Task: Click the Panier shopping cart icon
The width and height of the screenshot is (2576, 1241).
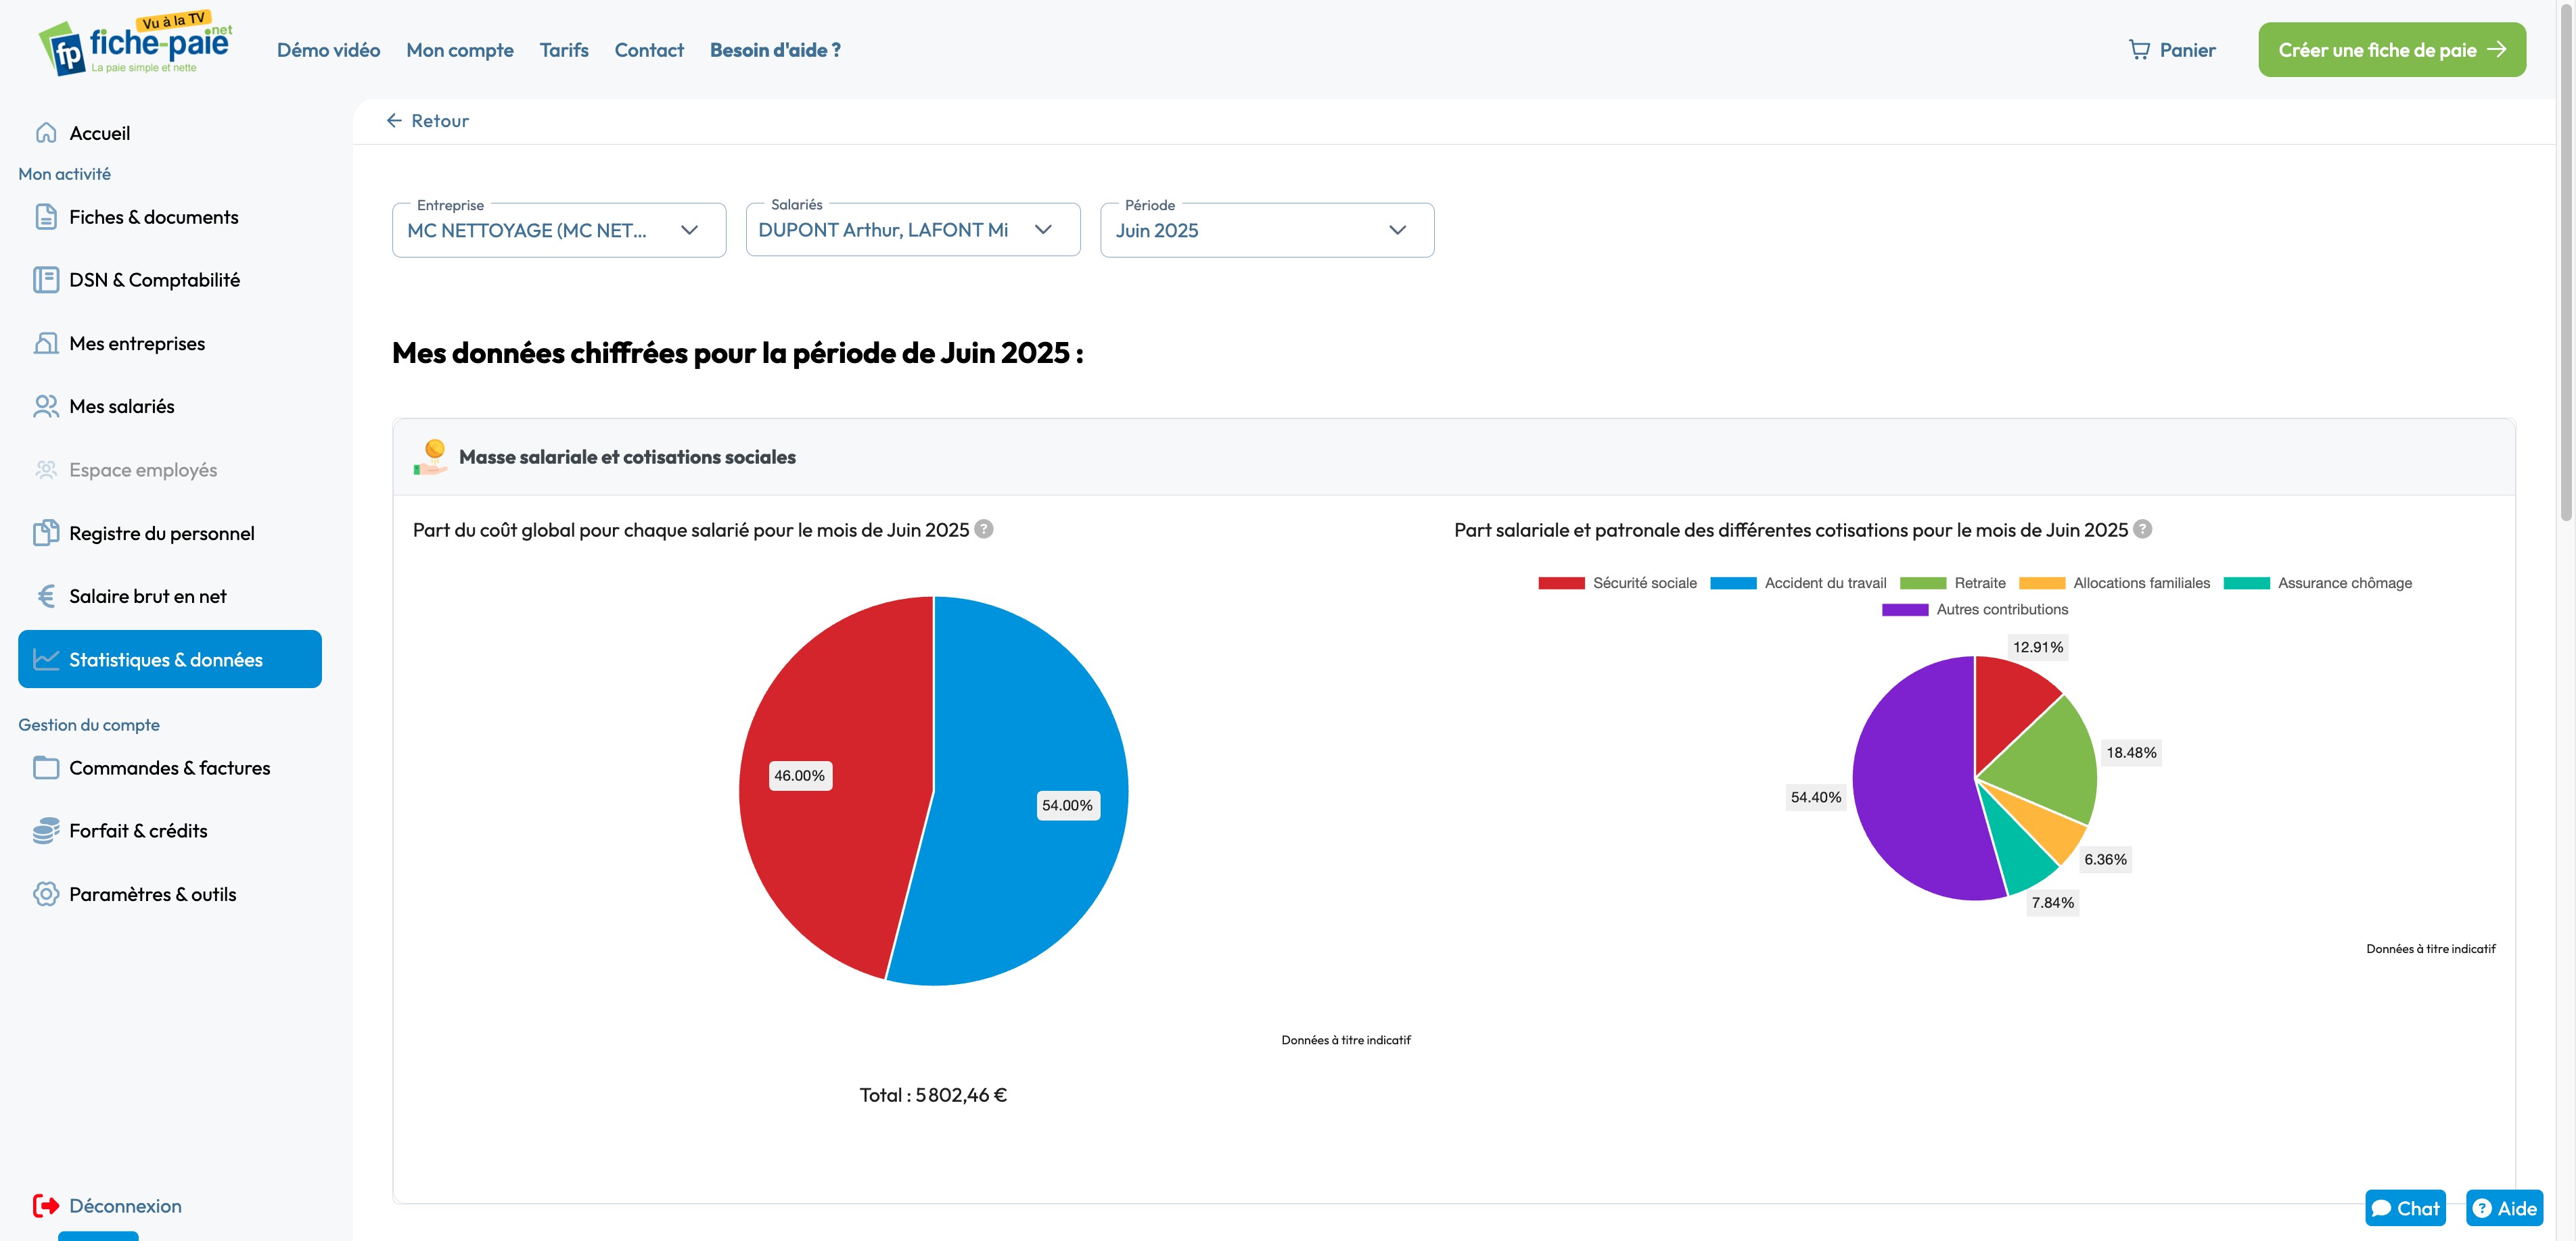Action: point(2138,50)
